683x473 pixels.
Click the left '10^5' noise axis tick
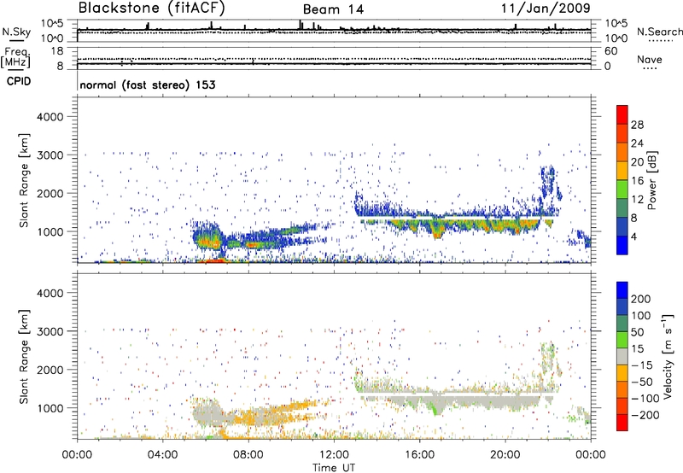52,24
